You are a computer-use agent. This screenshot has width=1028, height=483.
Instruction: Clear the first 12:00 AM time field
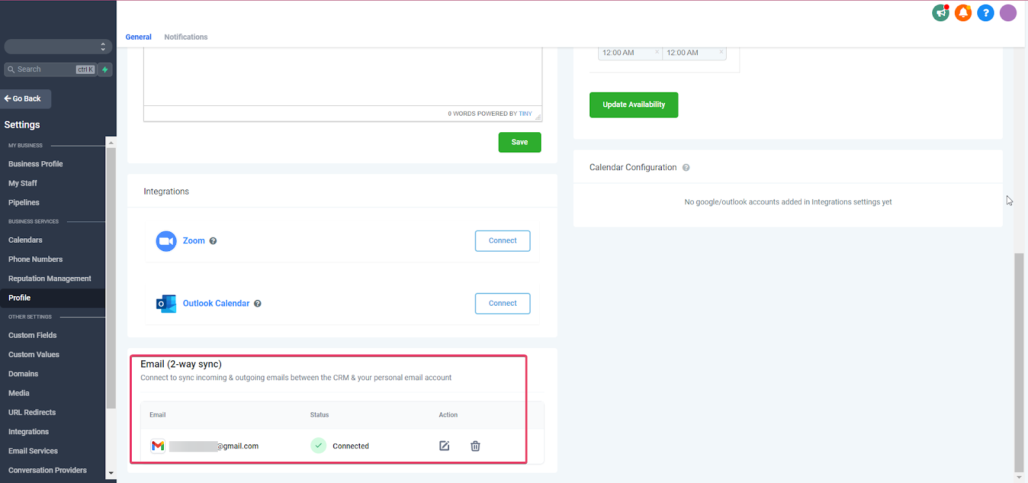click(x=657, y=52)
